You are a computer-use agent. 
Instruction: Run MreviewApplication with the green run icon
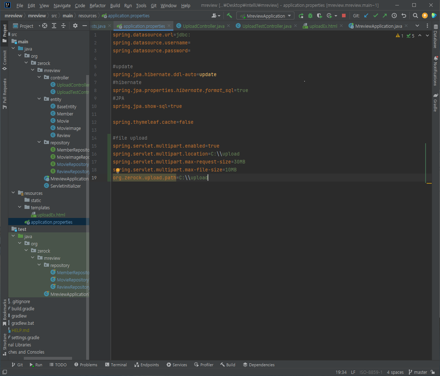301,16
